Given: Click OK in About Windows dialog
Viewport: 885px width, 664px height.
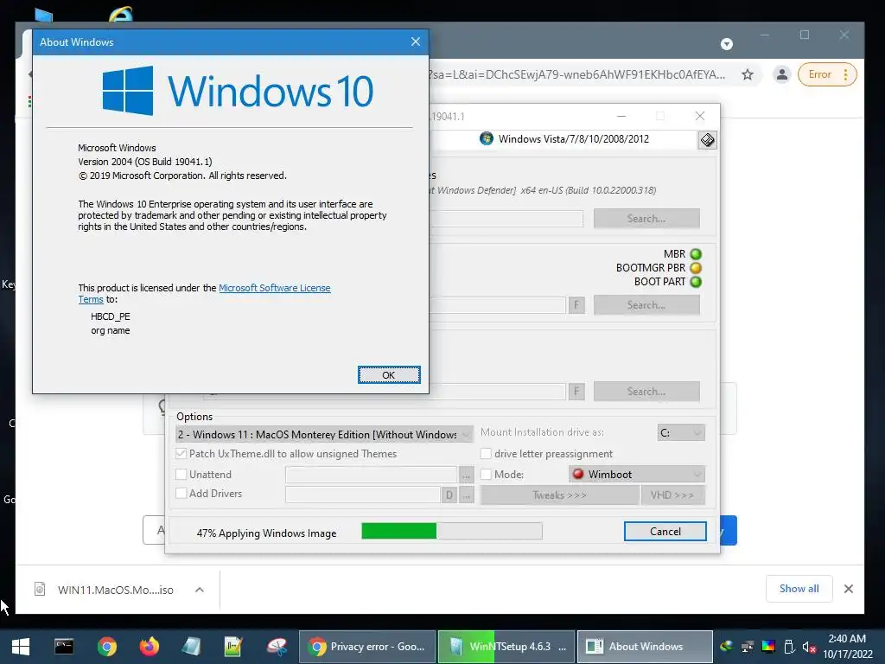Looking at the screenshot, I should 389,375.
